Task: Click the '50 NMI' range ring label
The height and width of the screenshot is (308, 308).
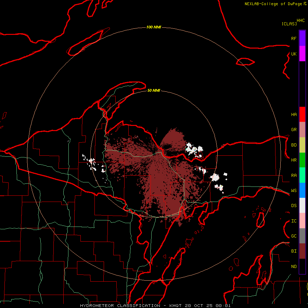Action: [x=154, y=90]
